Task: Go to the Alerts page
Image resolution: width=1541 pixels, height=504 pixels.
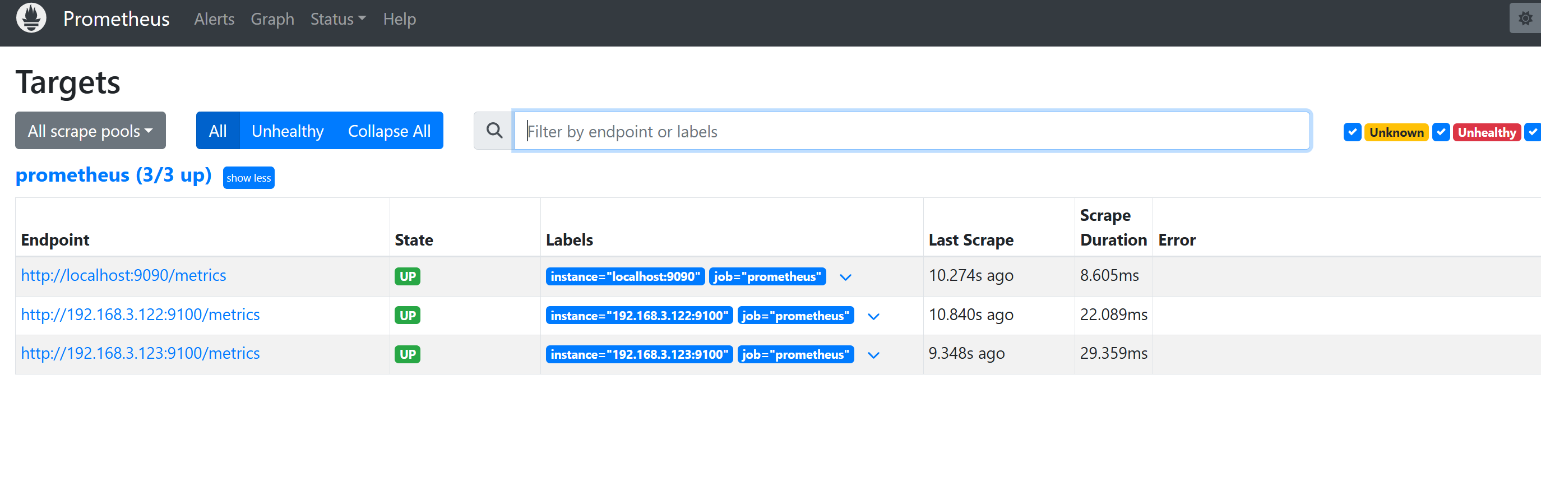Action: click(x=214, y=19)
